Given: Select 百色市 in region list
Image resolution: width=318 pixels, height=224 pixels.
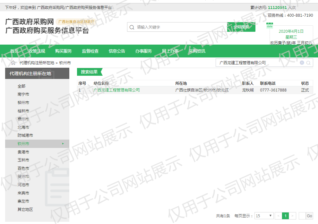Looking at the screenshot, I should [23, 168].
